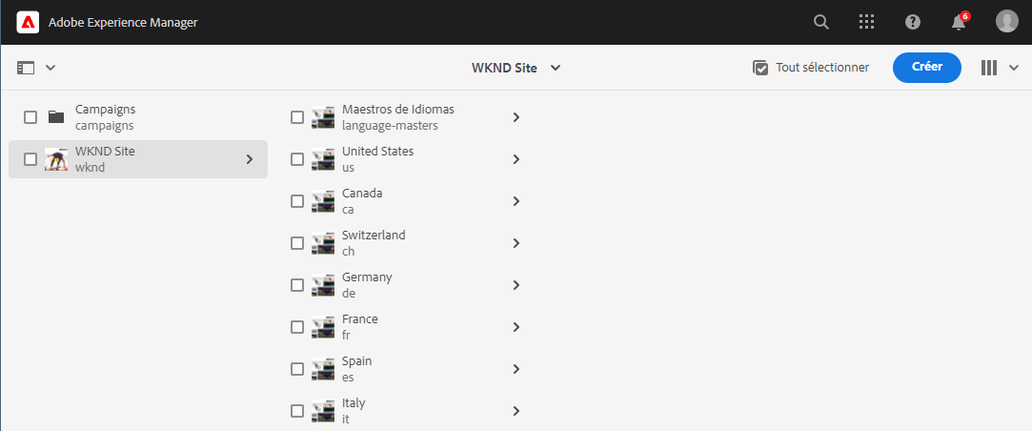Click the Spain page thumbnail
The height and width of the screenshot is (431, 1032).
tap(323, 369)
